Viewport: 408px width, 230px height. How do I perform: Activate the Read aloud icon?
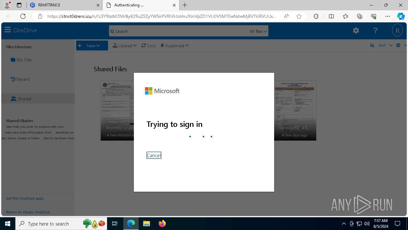286,16
